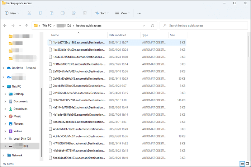Click the Share icon in toolbar
The height and width of the screenshot is (167, 251).
pos(74,13)
